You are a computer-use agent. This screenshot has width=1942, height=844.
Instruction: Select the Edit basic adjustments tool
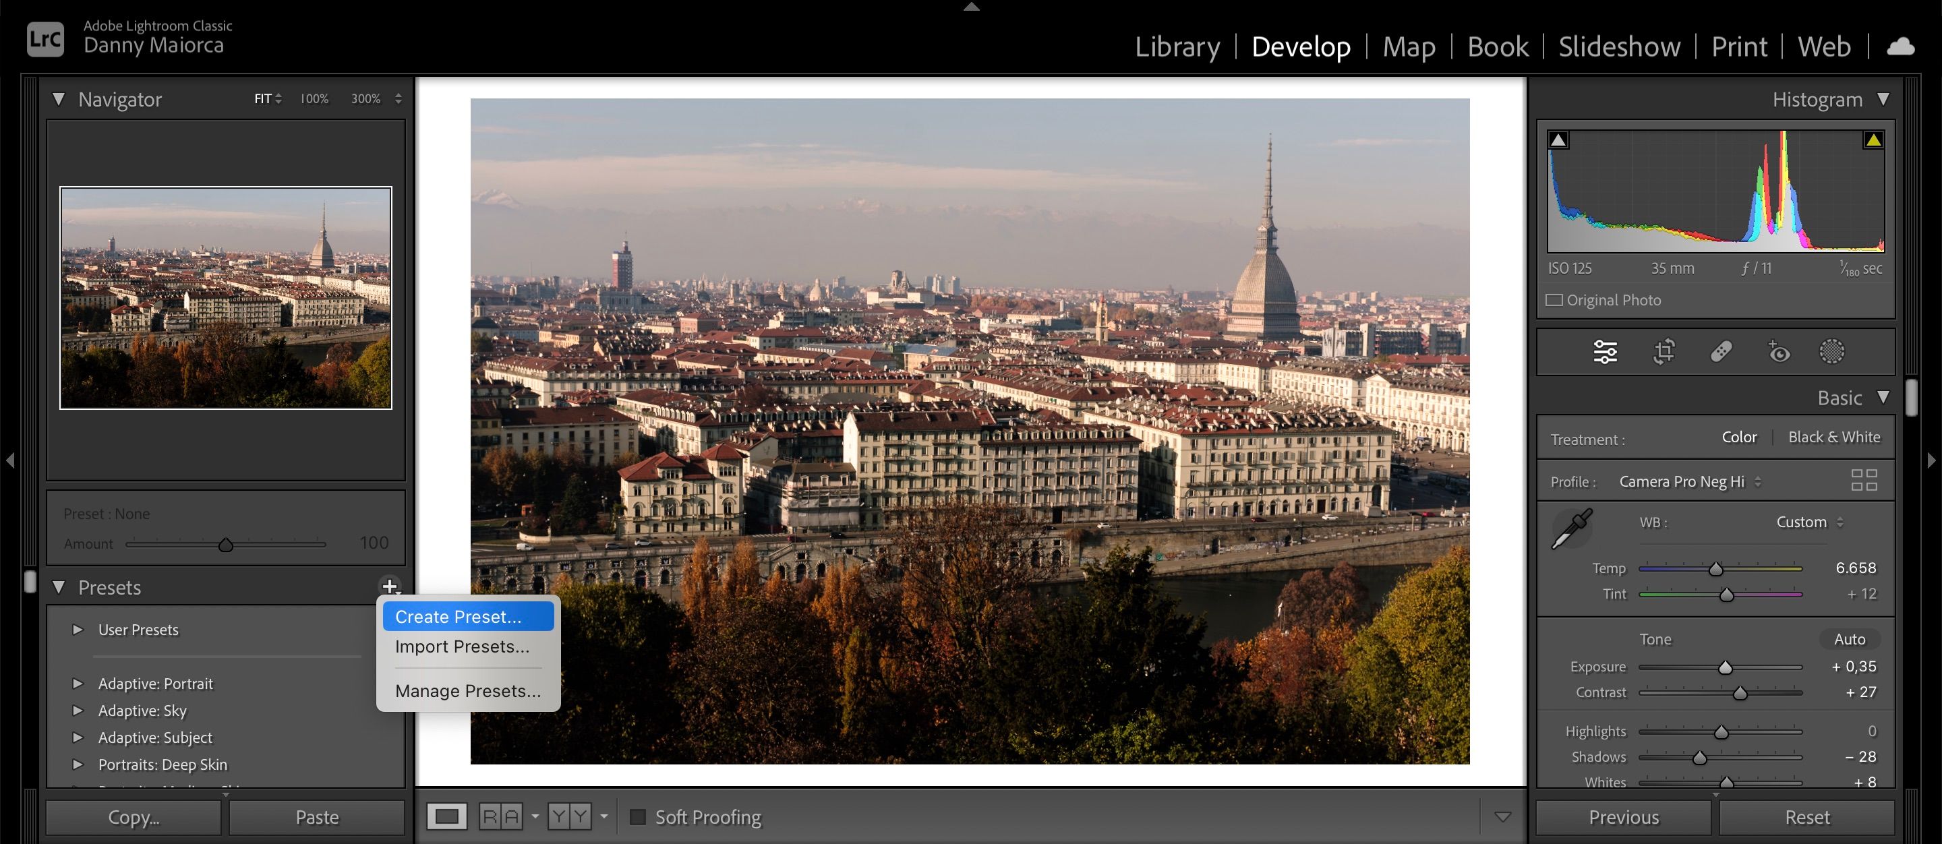[1605, 351]
